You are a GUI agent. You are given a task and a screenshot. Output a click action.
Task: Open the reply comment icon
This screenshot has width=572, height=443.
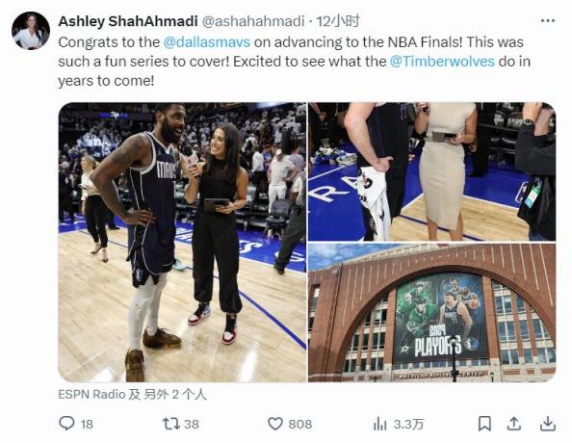click(66, 424)
